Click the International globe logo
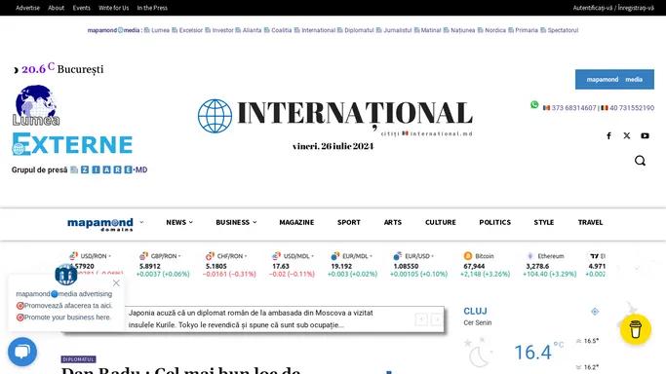This screenshot has width=666, height=374. pyautogui.click(x=215, y=116)
